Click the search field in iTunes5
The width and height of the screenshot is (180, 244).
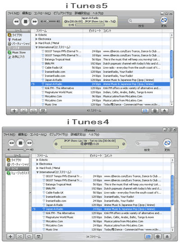[141, 20]
